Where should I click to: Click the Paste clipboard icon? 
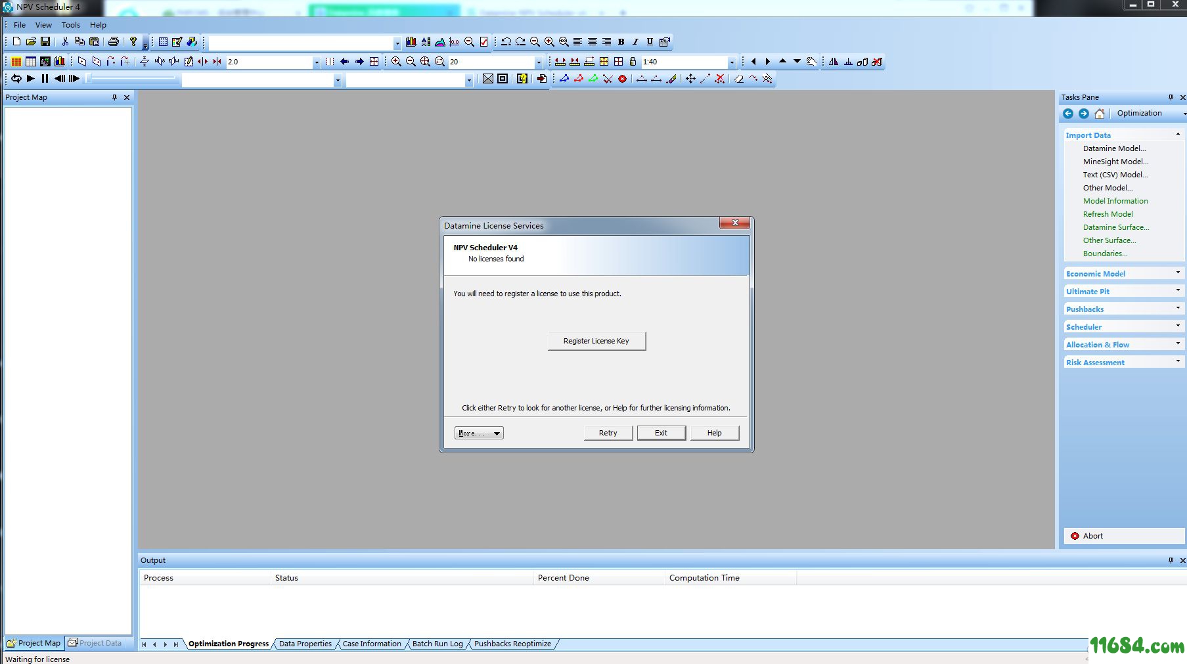tap(94, 41)
